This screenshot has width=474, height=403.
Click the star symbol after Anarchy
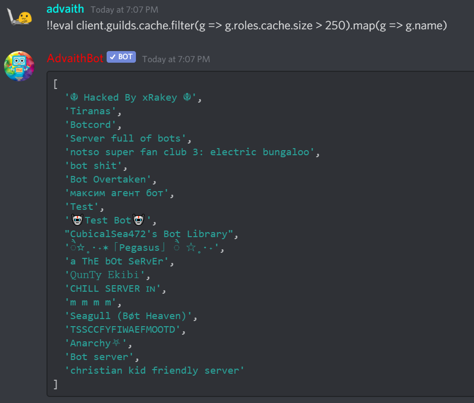(x=116, y=342)
